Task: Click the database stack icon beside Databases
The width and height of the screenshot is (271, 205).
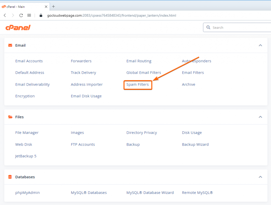Action: [x=10, y=177]
